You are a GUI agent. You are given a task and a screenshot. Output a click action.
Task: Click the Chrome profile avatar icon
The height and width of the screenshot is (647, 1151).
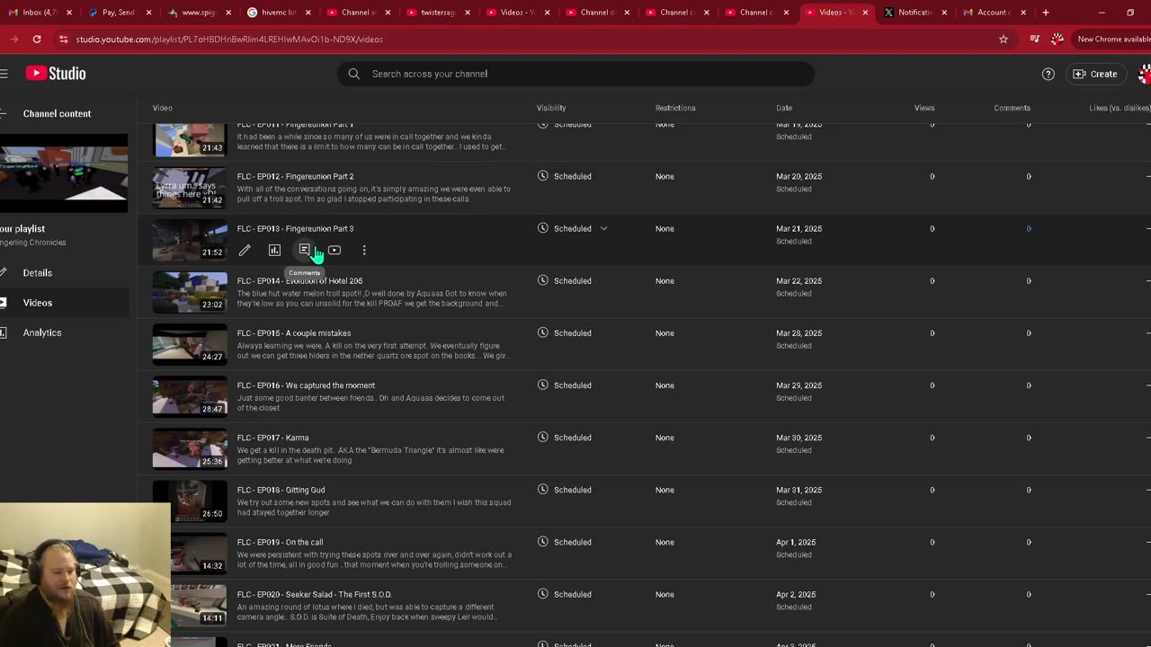(1057, 40)
